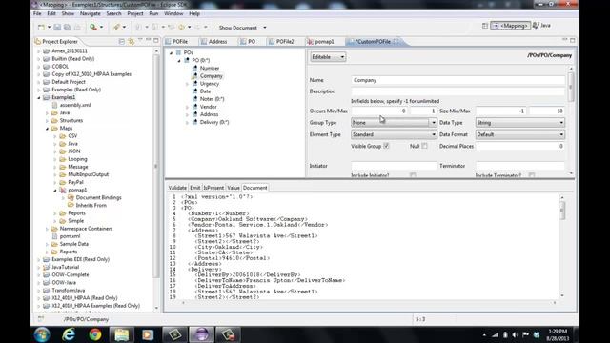Switch to the Java perspective

[541, 26]
